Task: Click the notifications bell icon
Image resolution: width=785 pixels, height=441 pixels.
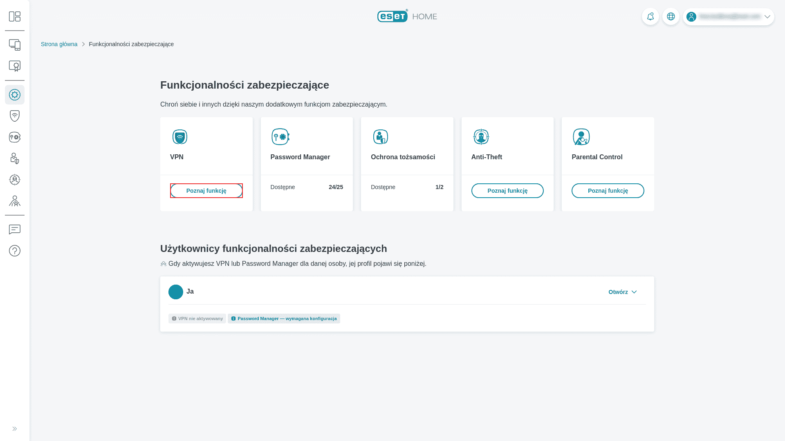Action: coord(650,17)
